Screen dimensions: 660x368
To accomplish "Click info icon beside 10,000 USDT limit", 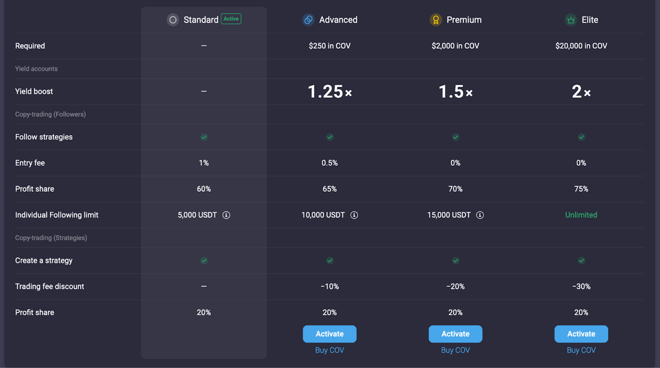I will (x=354, y=214).
